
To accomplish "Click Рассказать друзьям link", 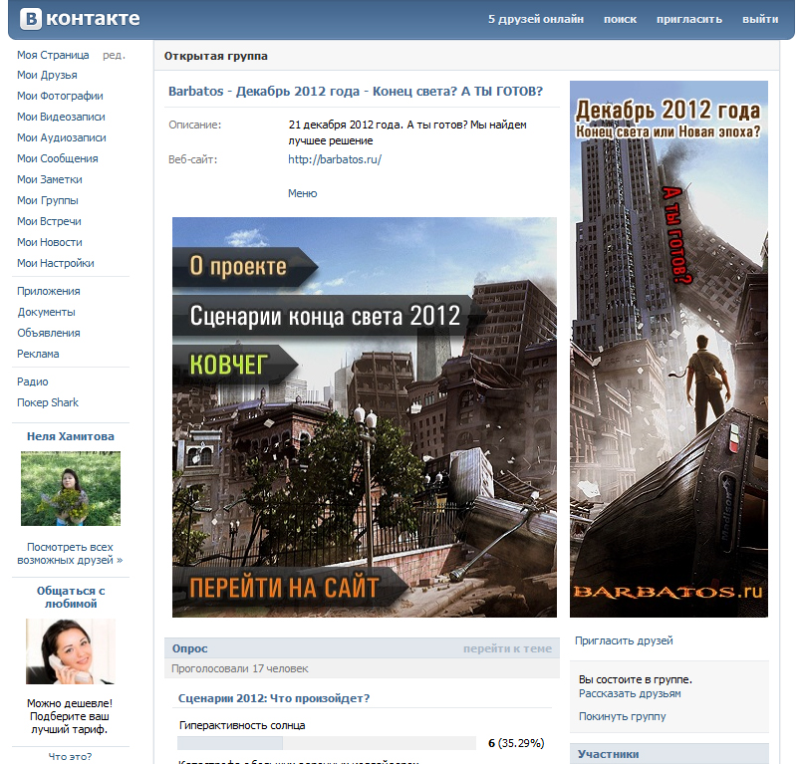I will tap(630, 694).
